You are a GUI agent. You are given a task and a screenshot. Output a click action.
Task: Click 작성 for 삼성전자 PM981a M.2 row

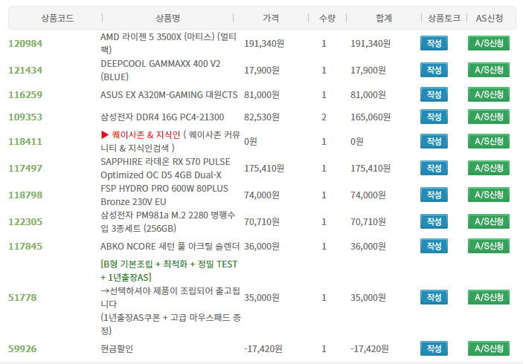coord(434,221)
